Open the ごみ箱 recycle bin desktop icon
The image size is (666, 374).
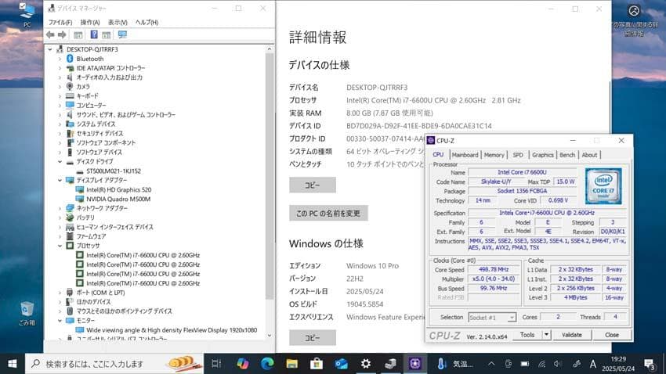[x=27, y=314]
